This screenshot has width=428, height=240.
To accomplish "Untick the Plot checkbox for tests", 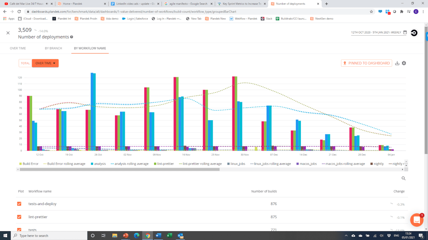I will [x=19, y=230].
